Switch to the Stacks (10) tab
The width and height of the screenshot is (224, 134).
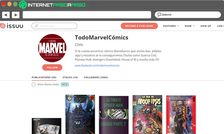point(70,77)
